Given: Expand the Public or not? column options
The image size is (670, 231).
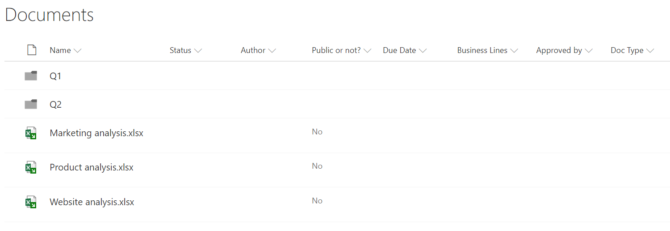Looking at the screenshot, I should [368, 51].
